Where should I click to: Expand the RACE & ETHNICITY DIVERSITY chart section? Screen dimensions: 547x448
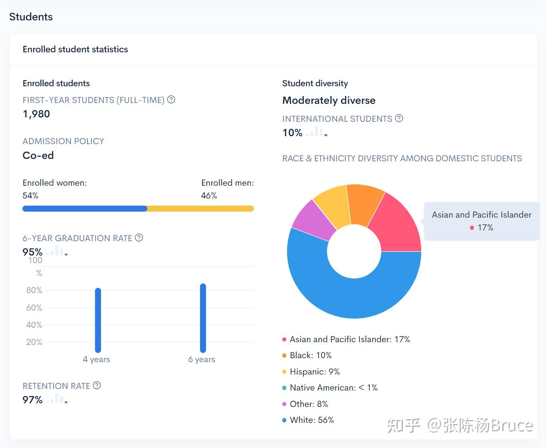[x=402, y=158]
